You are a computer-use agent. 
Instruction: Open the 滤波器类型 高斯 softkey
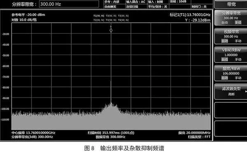click(231, 91)
